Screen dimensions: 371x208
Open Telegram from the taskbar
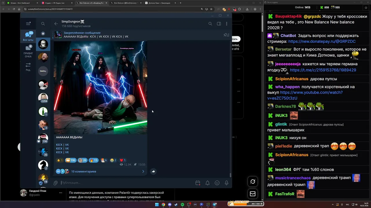(214, 205)
